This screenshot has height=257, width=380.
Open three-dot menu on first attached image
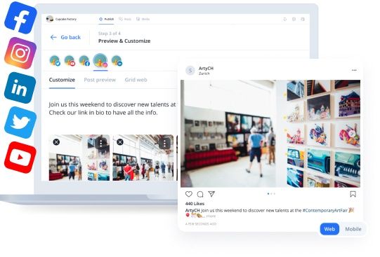(101, 144)
